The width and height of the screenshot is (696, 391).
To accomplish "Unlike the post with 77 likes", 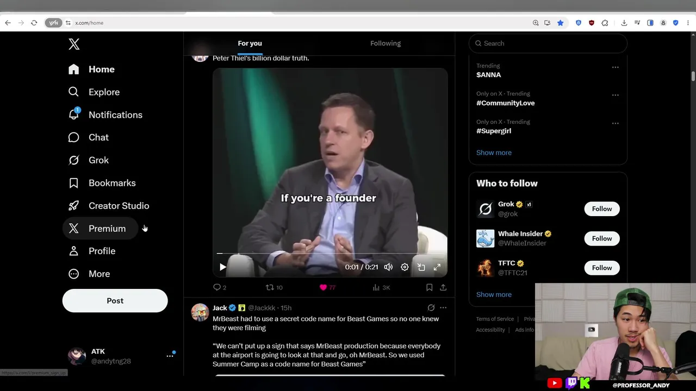I will coord(327,287).
